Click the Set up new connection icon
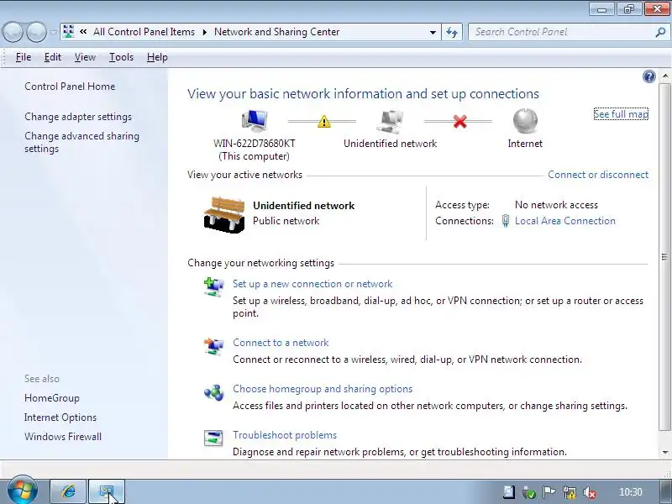This screenshot has width=672, height=504. (x=213, y=287)
